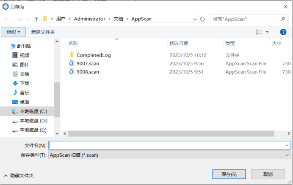Click the 文件夹 type cell

232,55
